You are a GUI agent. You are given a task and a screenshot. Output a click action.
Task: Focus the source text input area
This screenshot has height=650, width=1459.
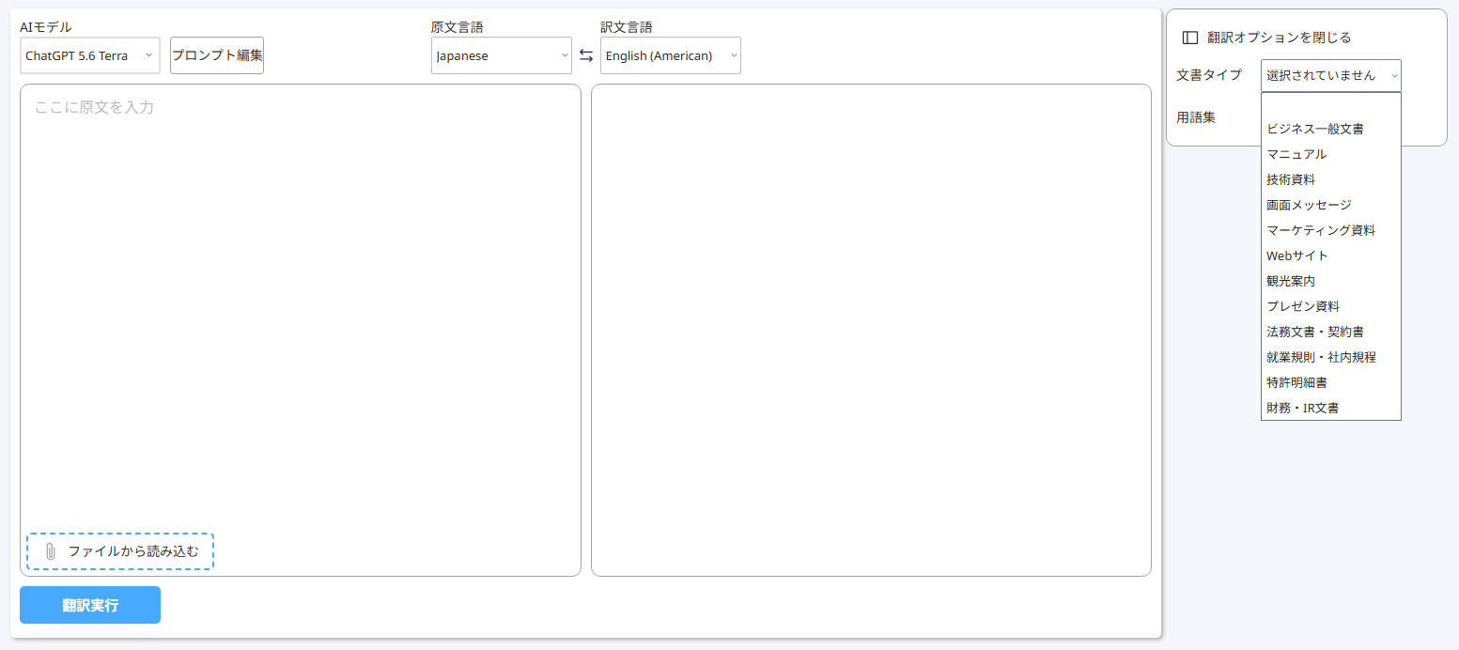301,331
